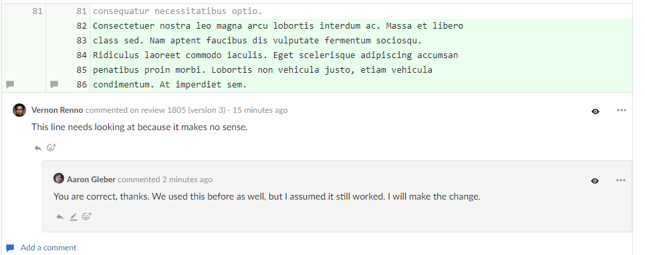Select added line number 82 in diff
Viewport: 645px width, 255px height.
(x=82, y=26)
